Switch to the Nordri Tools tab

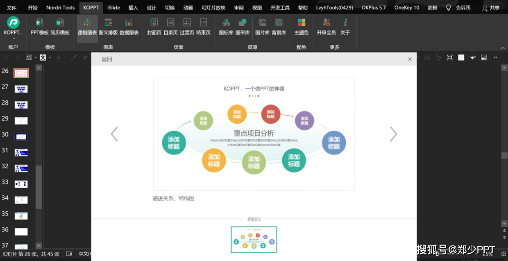[x=61, y=7]
